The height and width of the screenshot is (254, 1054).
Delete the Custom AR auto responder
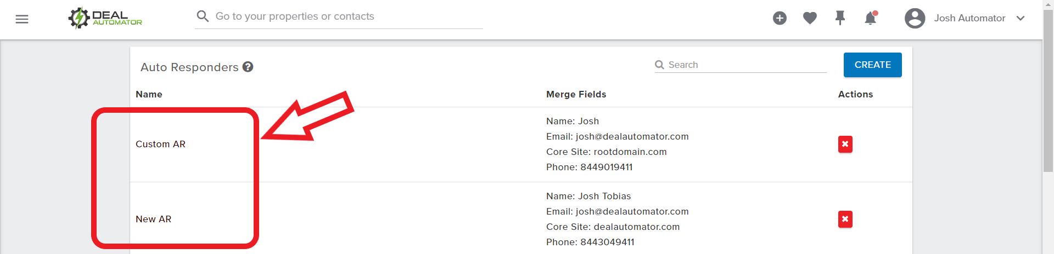click(x=845, y=145)
